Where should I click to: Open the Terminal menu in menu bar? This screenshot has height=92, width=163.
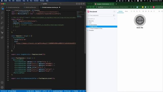click(x=36, y=1)
